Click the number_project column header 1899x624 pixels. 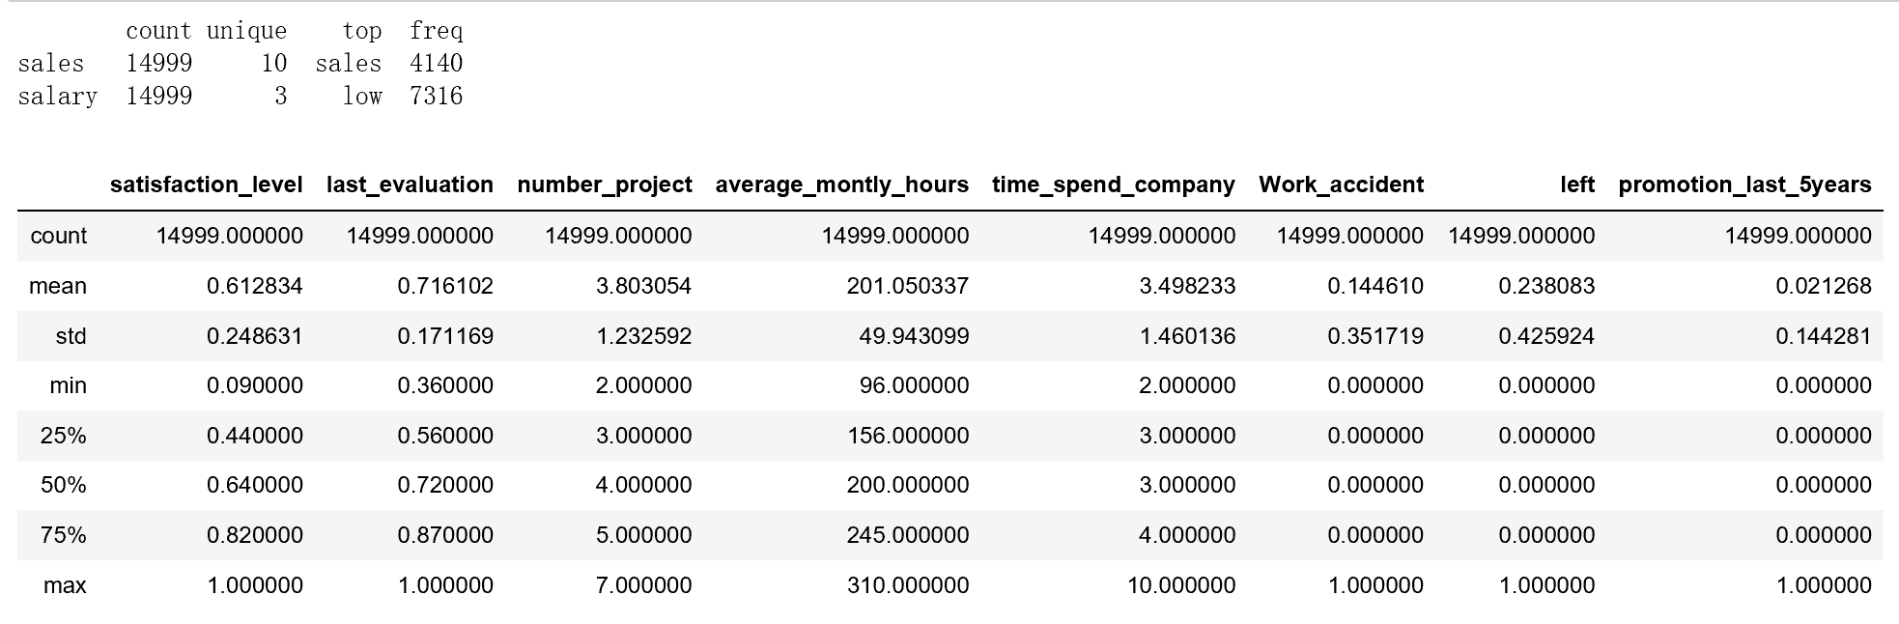coord(605,184)
